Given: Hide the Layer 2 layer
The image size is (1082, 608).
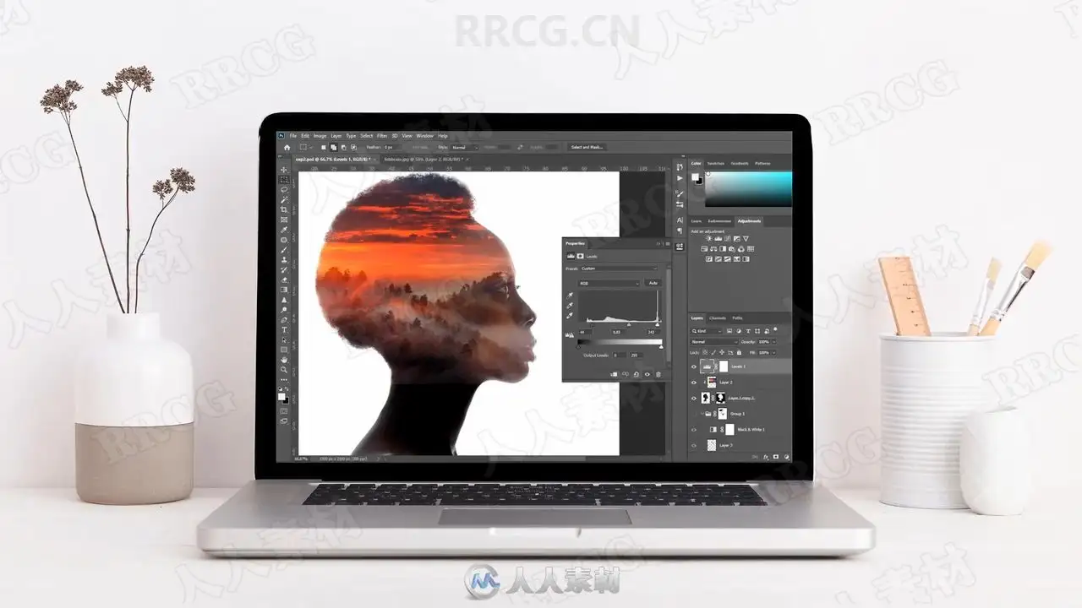Looking at the screenshot, I should (694, 383).
